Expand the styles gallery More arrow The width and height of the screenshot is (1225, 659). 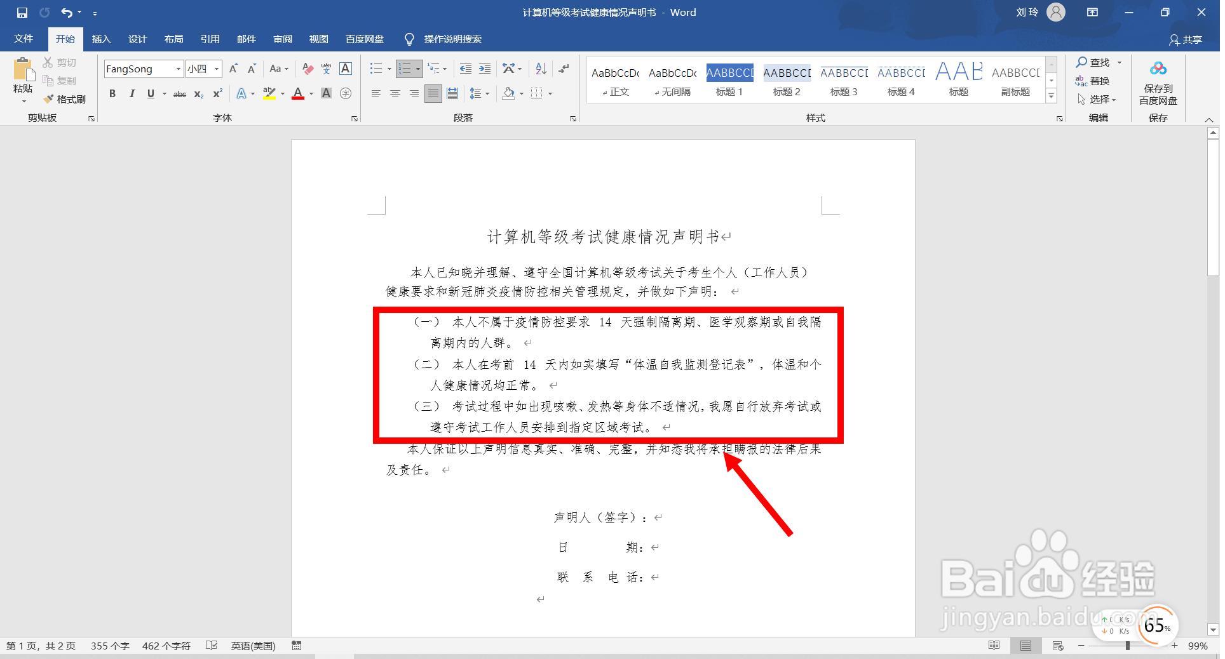tap(1052, 96)
